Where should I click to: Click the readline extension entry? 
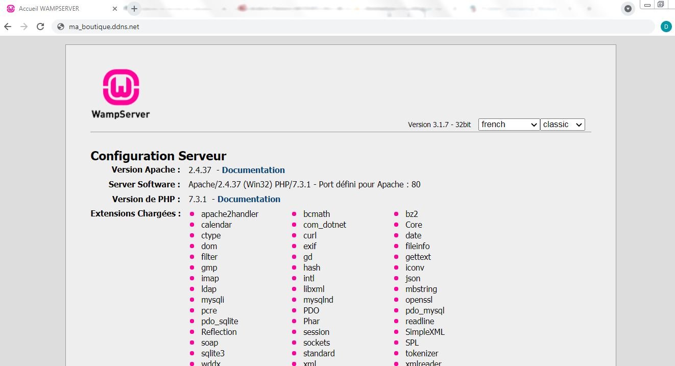(x=420, y=321)
